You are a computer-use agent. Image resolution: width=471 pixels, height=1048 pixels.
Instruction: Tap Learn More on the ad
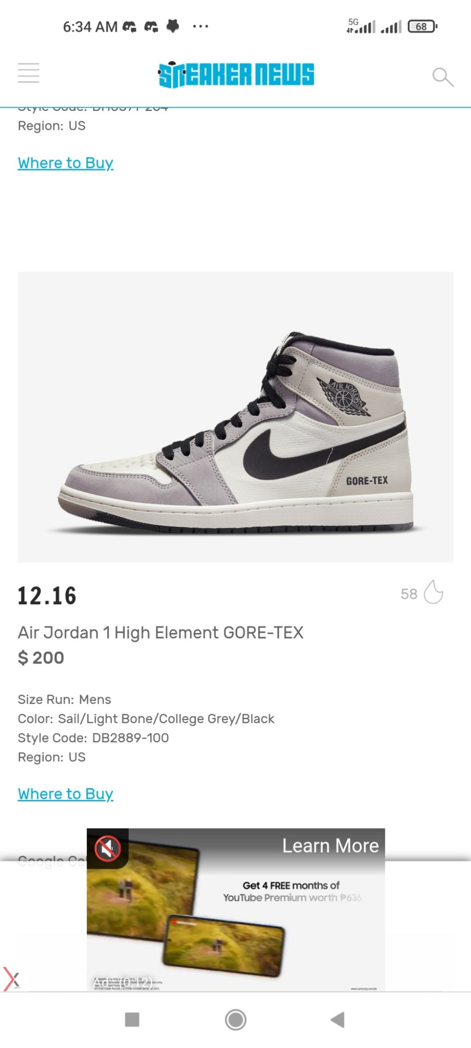pos(330,846)
